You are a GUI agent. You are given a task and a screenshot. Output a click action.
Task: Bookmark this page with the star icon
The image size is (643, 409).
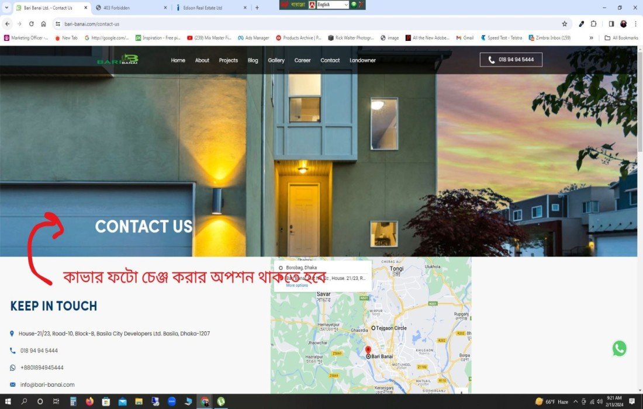[x=564, y=24]
